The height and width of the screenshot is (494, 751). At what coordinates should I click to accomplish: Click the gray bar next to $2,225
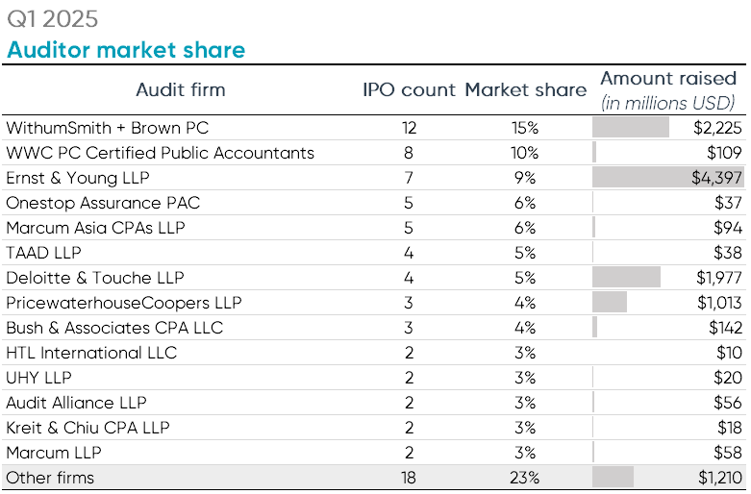pos(631,128)
